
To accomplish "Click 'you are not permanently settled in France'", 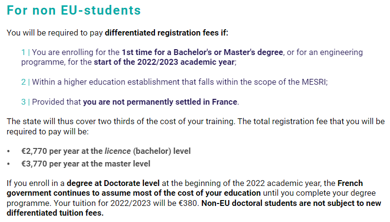I will pyautogui.click(x=160, y=102).
